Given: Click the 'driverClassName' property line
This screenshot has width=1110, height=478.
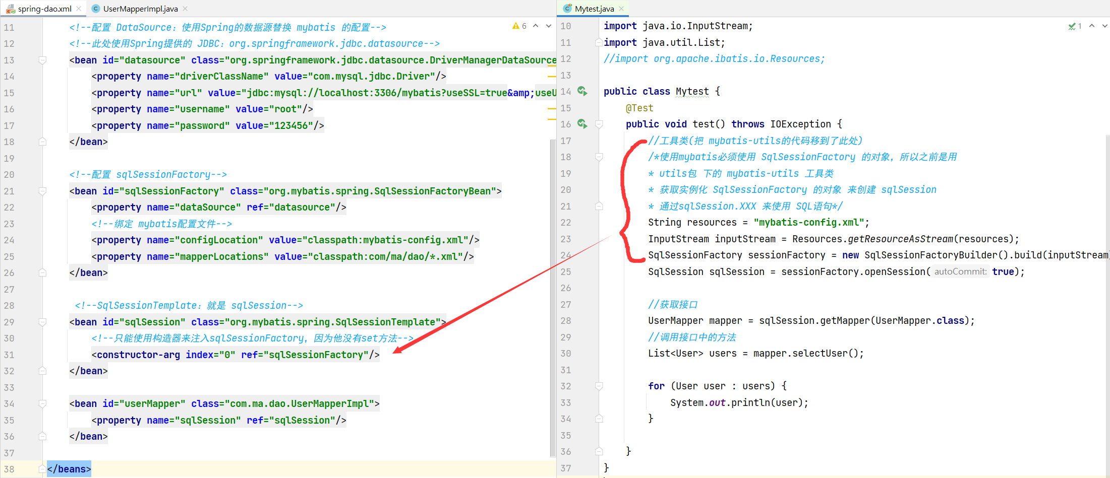Looking at the screenshot, I should coord(269,77).
